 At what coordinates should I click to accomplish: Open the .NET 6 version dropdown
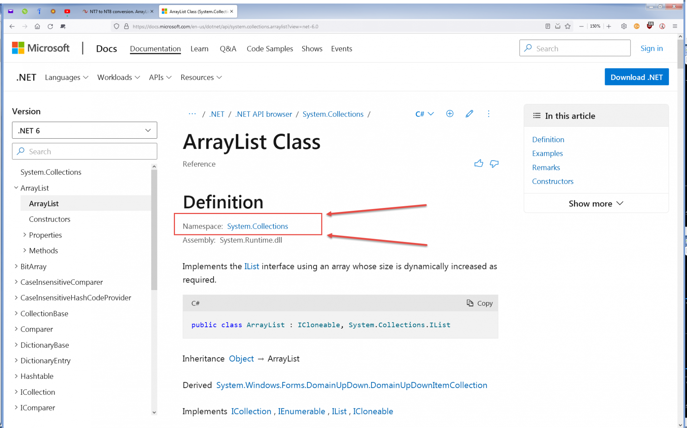point(84,130)
